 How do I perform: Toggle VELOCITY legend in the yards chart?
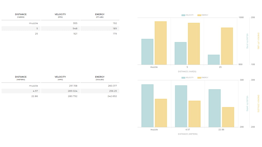click(188, 15)
